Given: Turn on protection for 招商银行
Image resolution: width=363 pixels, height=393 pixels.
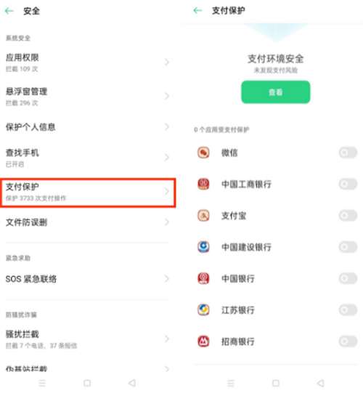Looking at the screenshot, I should tap(348, 341).
